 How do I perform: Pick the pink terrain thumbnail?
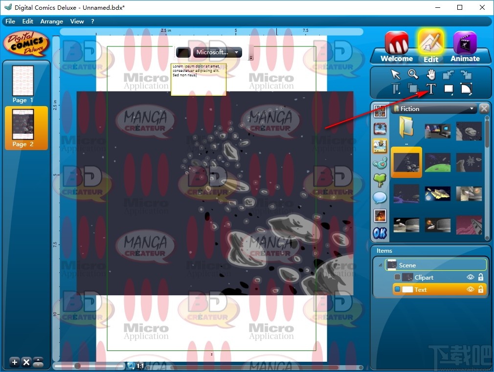(x=469, y=225)
